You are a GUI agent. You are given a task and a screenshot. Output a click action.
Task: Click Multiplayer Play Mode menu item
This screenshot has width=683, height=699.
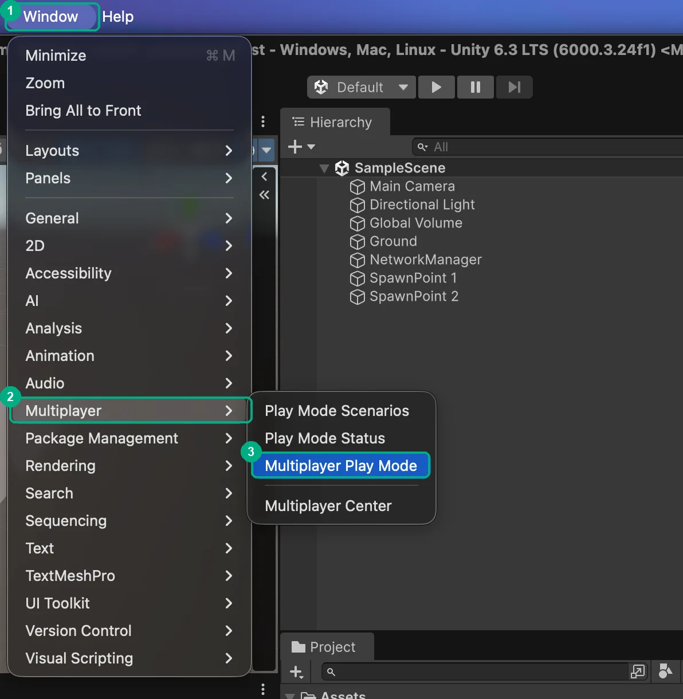pos(341,466)
